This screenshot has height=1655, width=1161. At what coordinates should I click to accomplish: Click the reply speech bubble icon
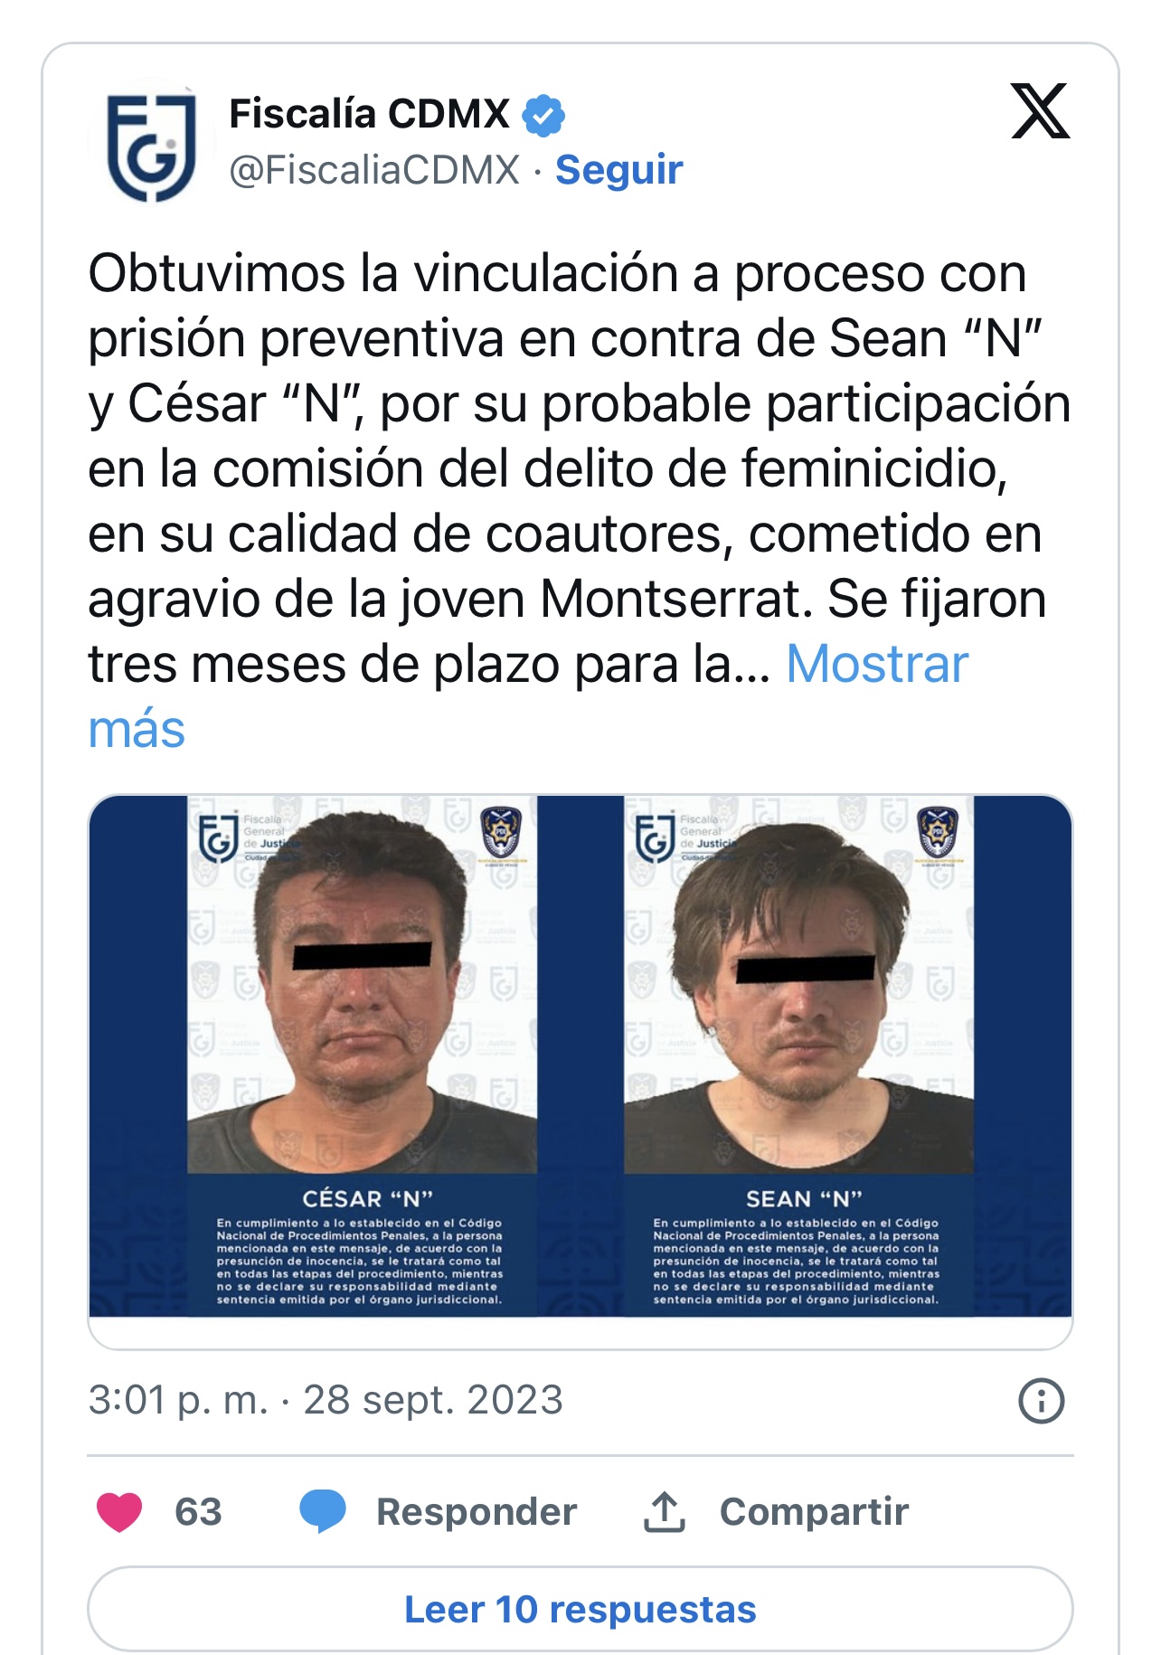pyautogui.click(x=323, y=1511)
